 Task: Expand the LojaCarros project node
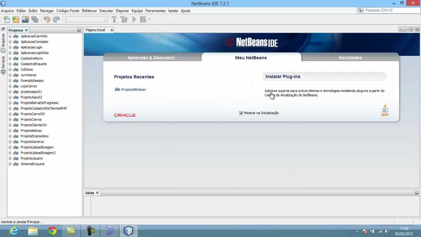pyautogui.click(x=10, y=86)
